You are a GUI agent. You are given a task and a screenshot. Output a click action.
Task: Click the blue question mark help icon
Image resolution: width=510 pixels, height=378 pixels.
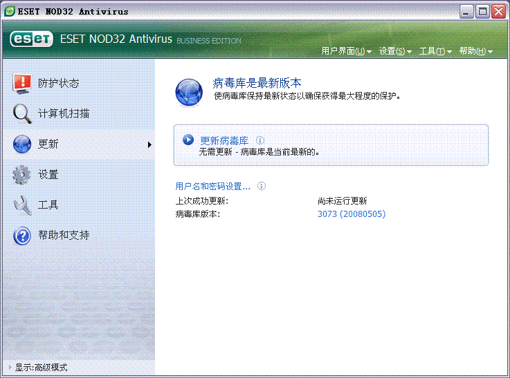(x=22, y=236)
